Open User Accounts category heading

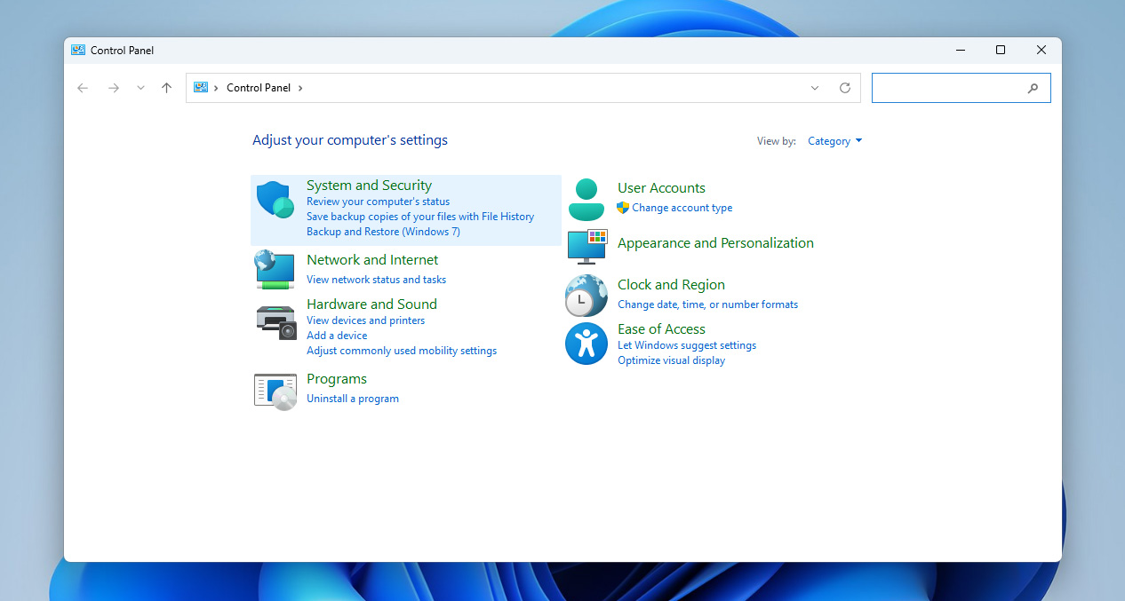[x=661, y=188]
